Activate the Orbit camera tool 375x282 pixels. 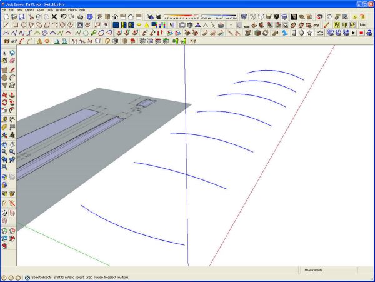tap(4, 144)
